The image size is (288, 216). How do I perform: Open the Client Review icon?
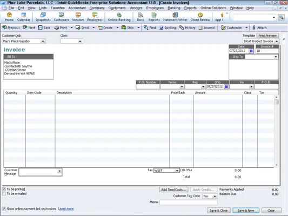(x=200, y=17)
